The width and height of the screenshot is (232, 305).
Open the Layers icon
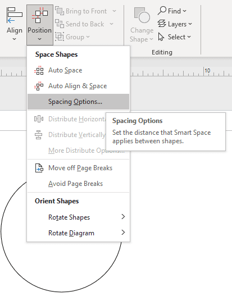(162, 24)
